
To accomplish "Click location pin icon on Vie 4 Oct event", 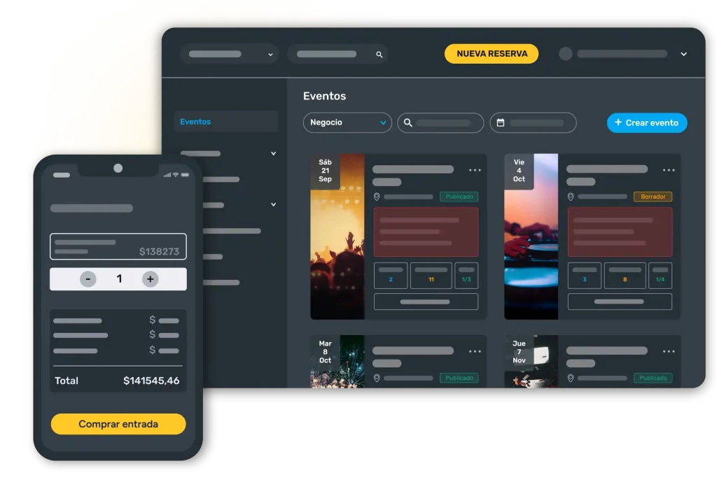I will [x=571, y=197].
